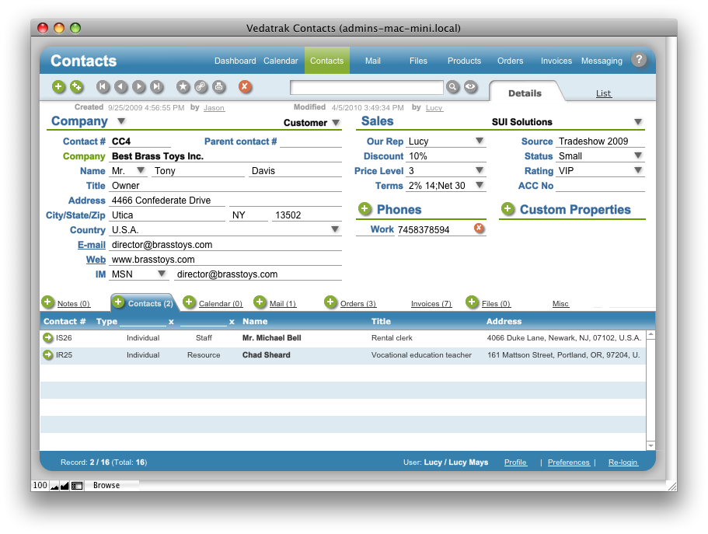708x534 pixels.
Task: Open creator Jason link
Action: coord(214,107)
